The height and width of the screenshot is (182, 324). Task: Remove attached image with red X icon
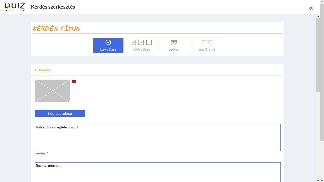74,81
